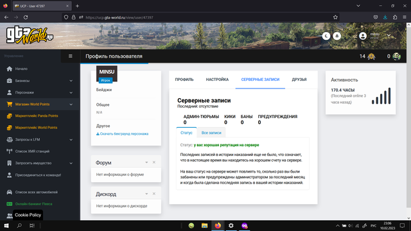List all tabs dropdown in Firefox
The image size is (411, 231).
358,6
